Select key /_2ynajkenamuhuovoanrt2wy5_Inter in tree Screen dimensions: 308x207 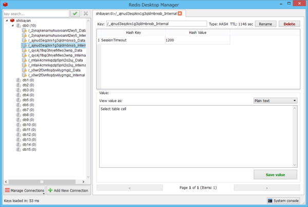(57, 35)
